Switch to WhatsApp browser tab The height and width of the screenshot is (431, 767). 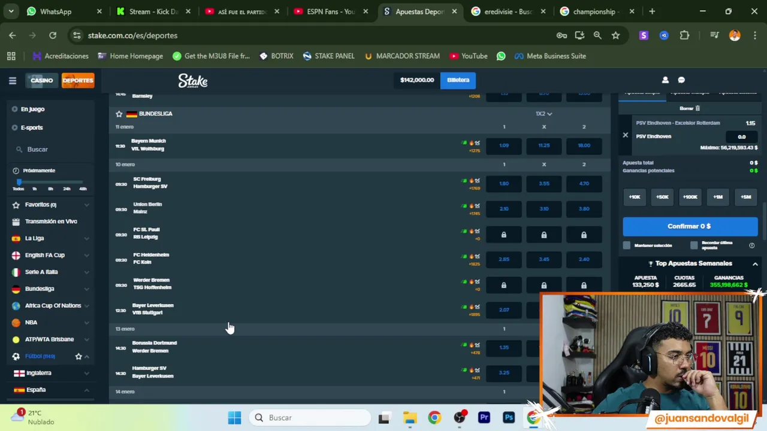pyautogui.click(x=63, y=11)
